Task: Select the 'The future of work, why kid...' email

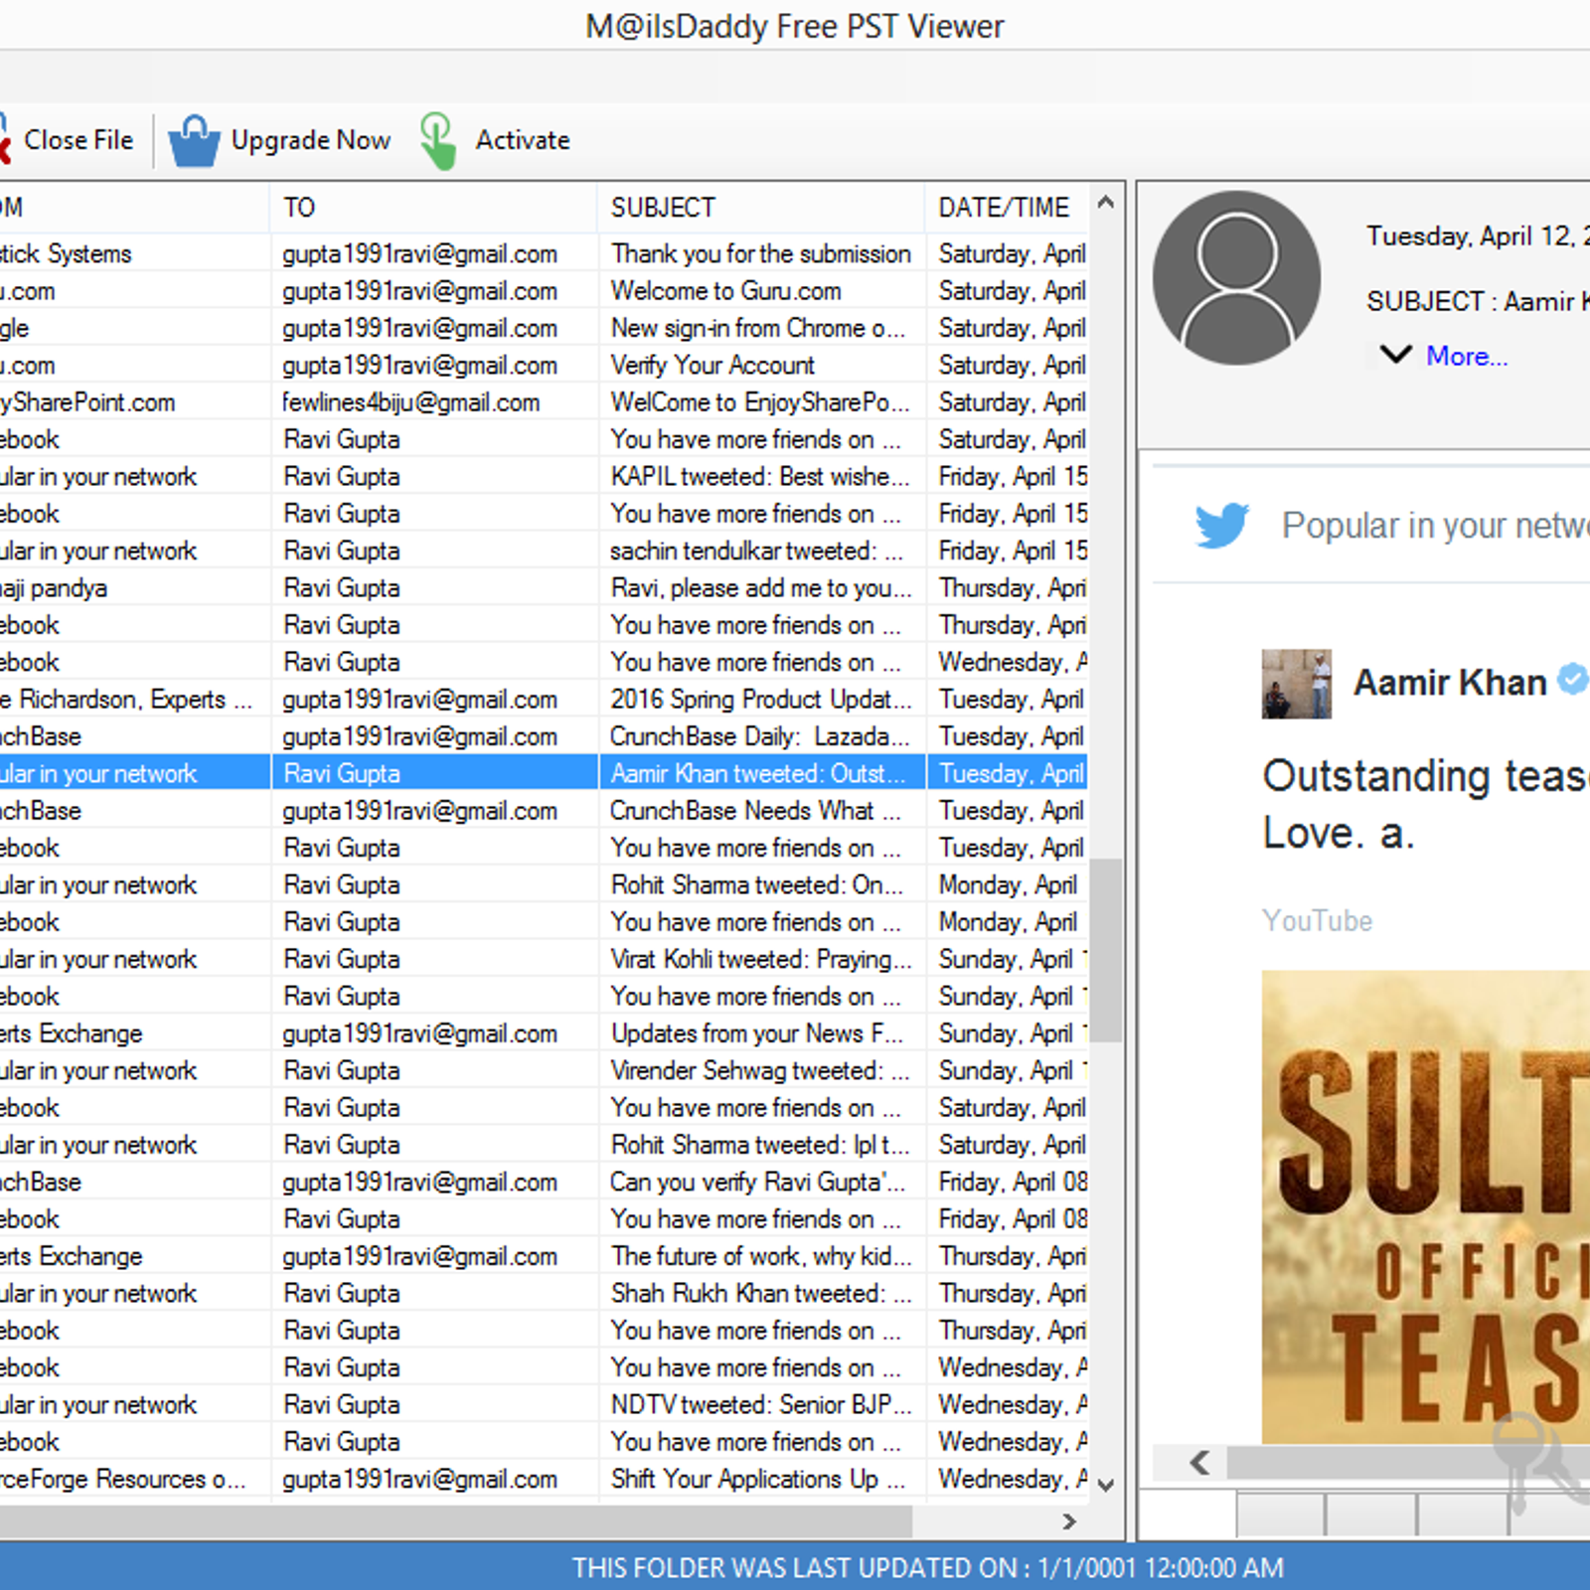Action: (544, 1256)
